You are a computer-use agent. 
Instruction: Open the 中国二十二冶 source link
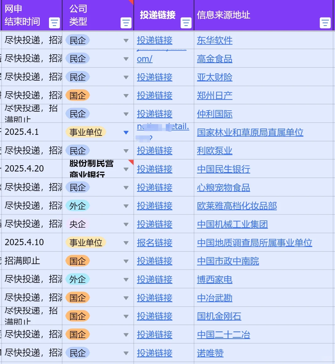224,335
